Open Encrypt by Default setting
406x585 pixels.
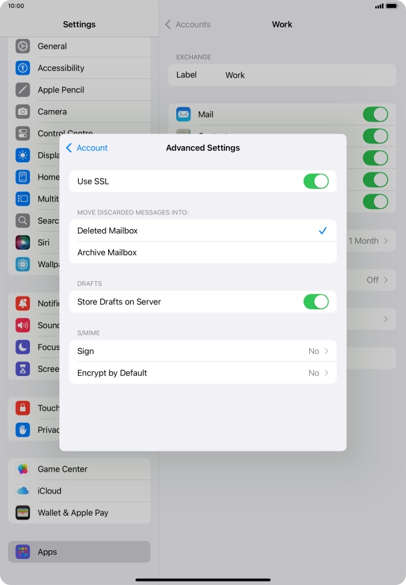click(x=202, y=373)
